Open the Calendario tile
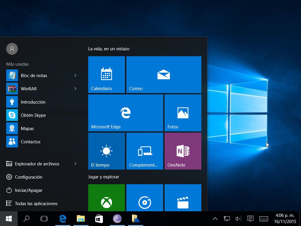 click(x=106, y=74)
